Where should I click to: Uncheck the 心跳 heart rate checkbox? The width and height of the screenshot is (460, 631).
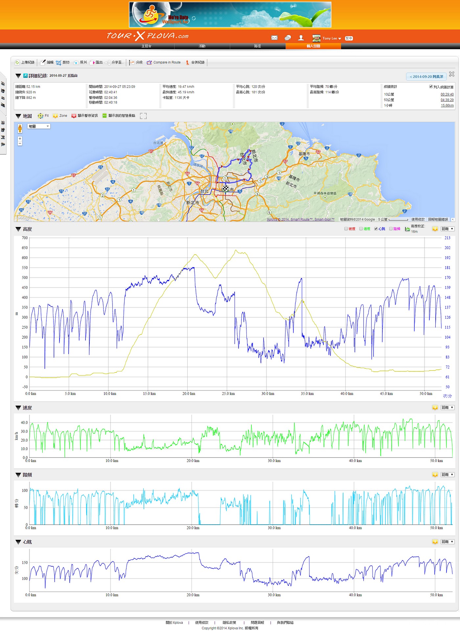[x=376, y=229]
